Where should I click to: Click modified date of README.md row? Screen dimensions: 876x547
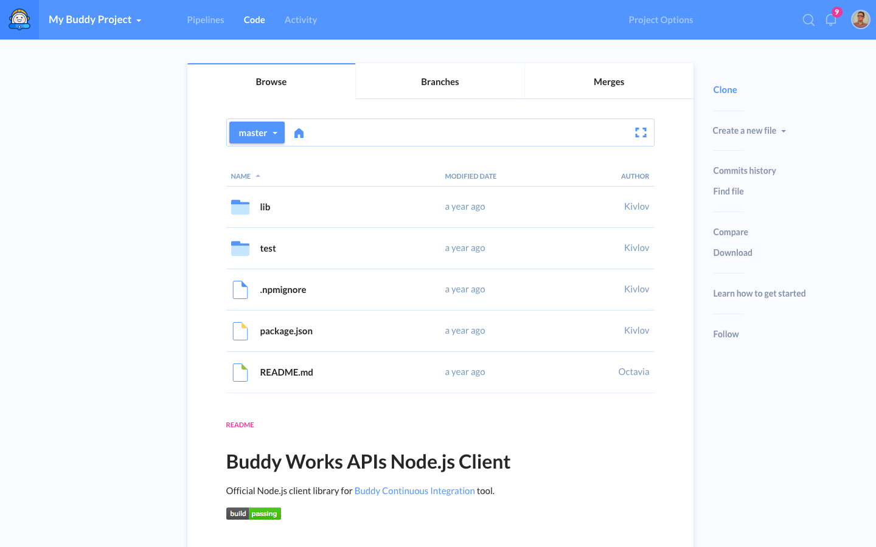click(465, 372)
